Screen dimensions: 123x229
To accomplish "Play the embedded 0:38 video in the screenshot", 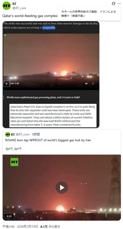I will pos(7,84).
